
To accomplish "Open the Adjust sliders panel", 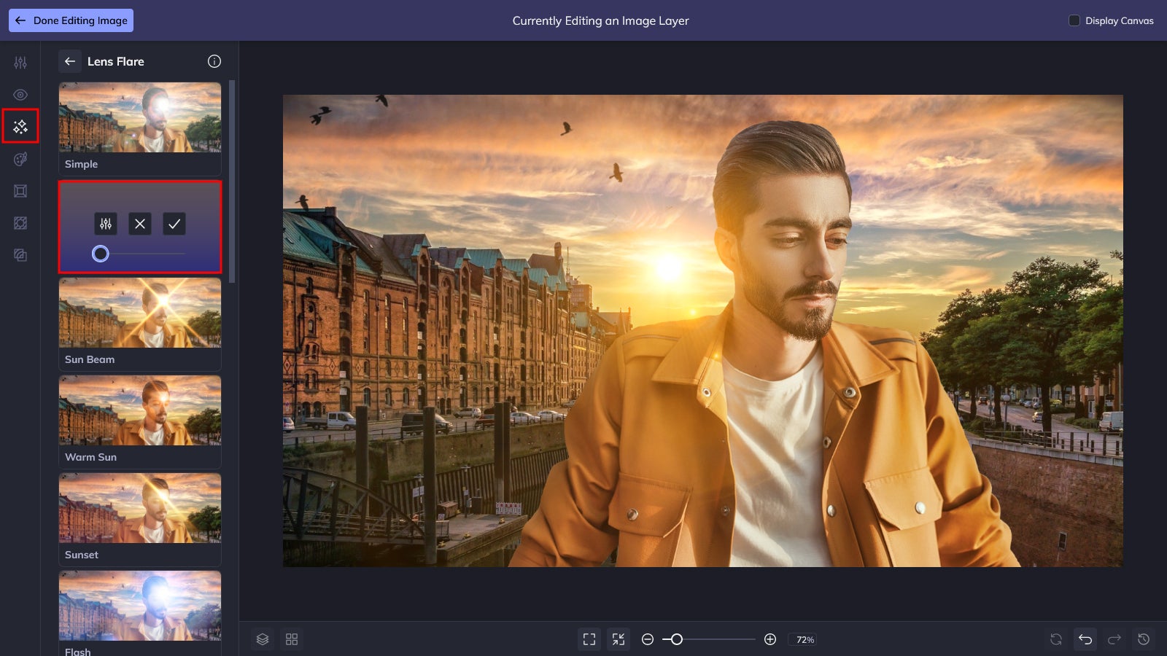I will pyautogui.click(x=20, y=63).
